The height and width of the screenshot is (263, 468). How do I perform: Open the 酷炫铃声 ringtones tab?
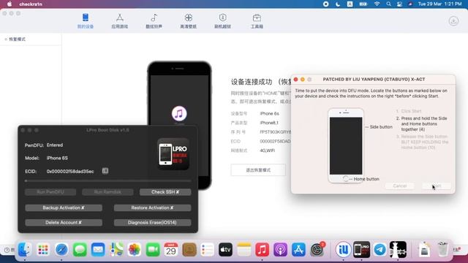(154, 21)
